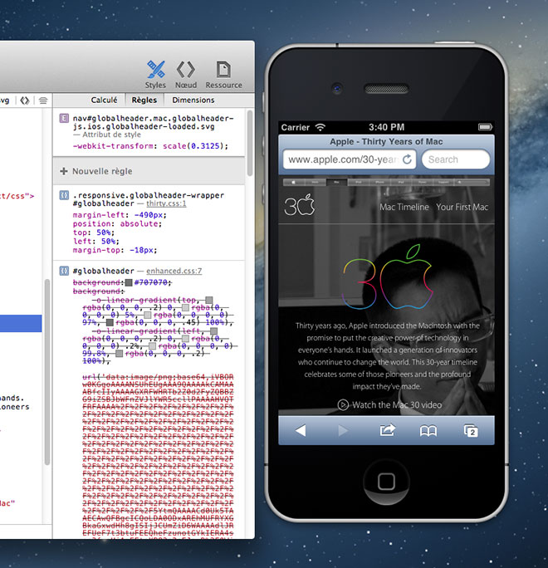Open the Dimensions tab
548x568 pixels.
click(x=193, y=100)
